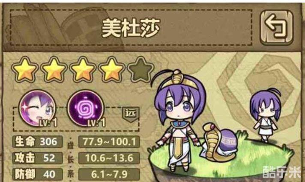Tap the 美杜莎 title banner

coord(131,28)
